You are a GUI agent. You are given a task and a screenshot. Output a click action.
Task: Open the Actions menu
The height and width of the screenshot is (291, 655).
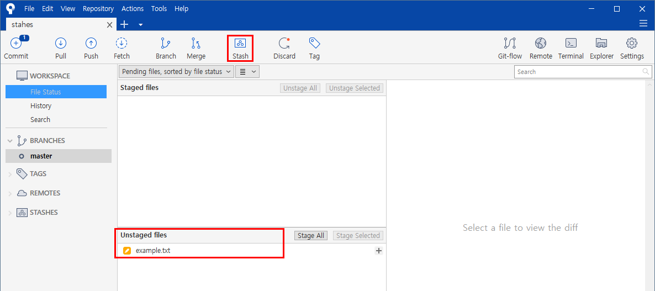[133, 8]
